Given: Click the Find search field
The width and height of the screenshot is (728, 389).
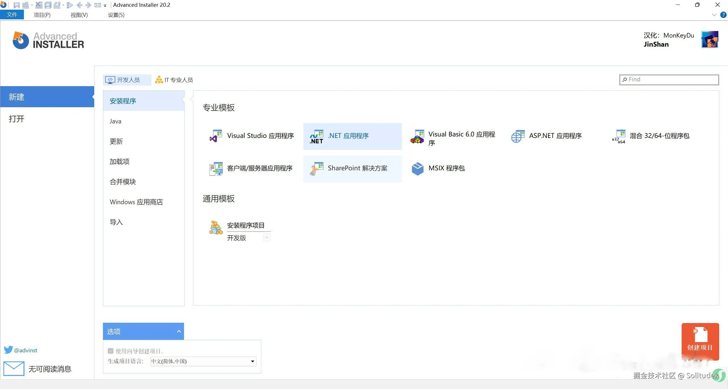Looking at the screenshot, I should coord(669,80).
